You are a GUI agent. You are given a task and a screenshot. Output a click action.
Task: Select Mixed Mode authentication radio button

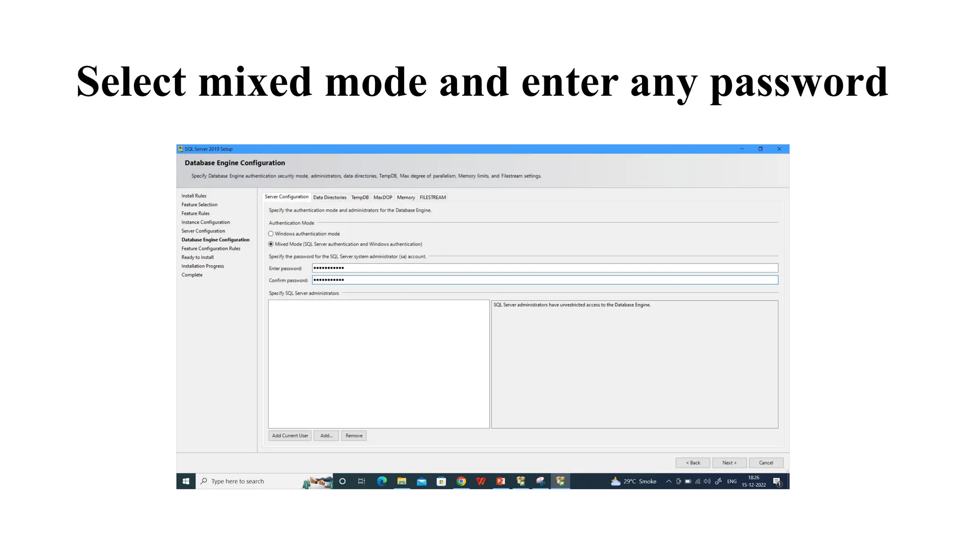[271, 244]
